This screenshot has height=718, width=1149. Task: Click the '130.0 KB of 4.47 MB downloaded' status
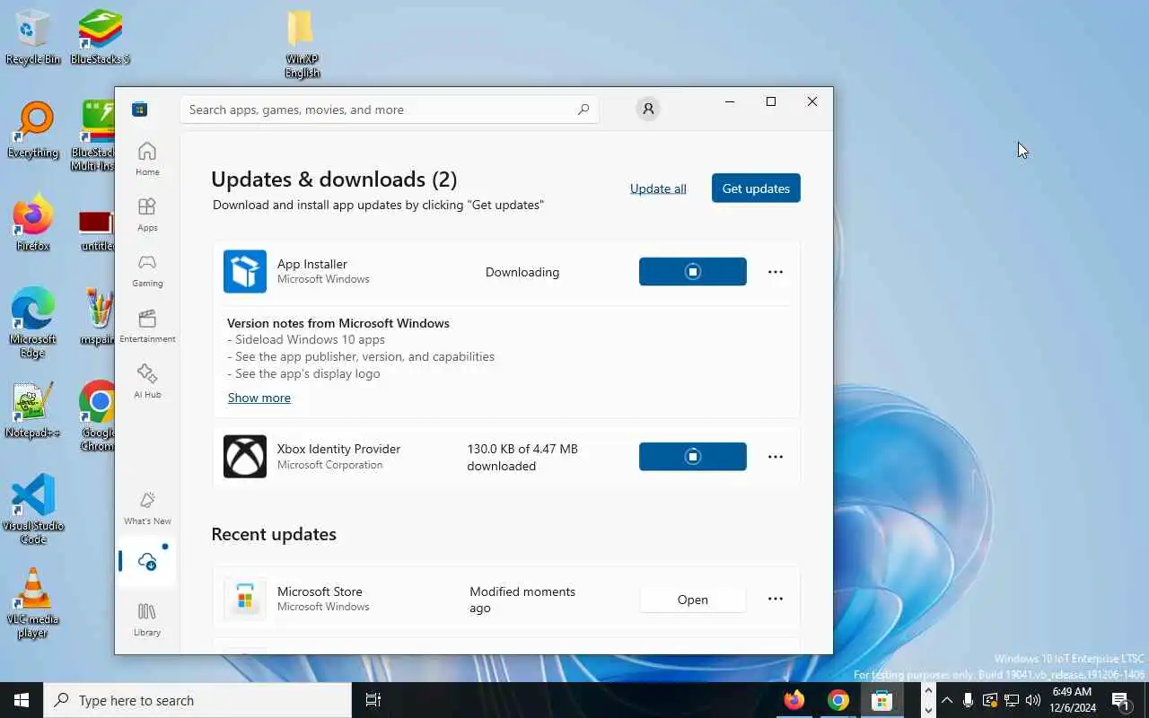(x=522, y=457)
